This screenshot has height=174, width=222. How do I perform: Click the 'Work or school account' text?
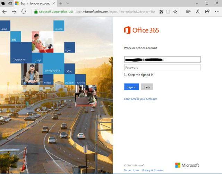[x=140, y=48]
